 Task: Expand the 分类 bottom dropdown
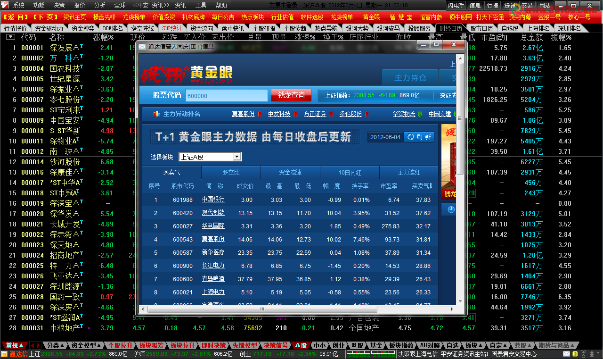click(62, 345)
